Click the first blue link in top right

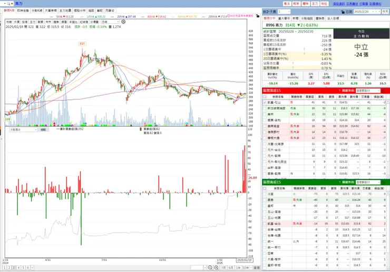coord(339,4)
